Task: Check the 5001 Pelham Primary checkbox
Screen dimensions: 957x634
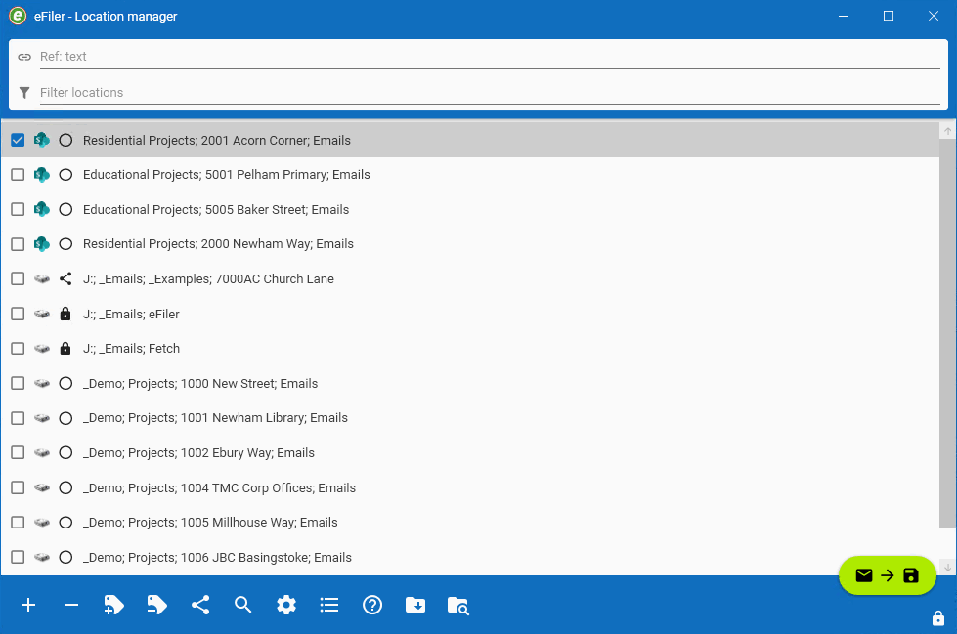Action: click(x=18, y=175)
